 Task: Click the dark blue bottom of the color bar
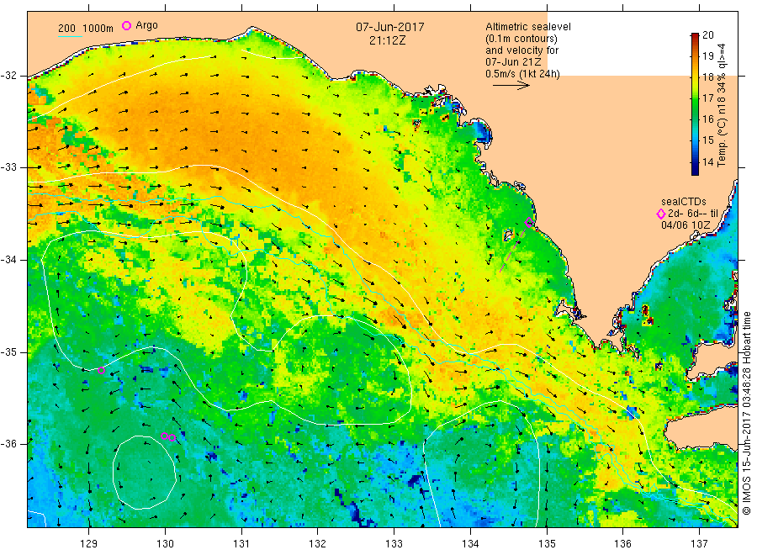[696, 172]
